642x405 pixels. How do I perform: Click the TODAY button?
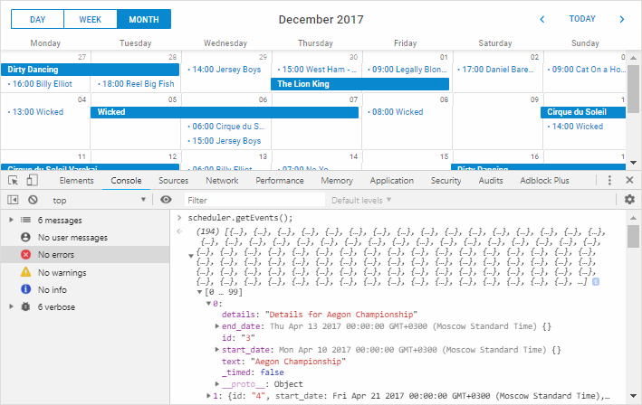[x=582, y=19]
